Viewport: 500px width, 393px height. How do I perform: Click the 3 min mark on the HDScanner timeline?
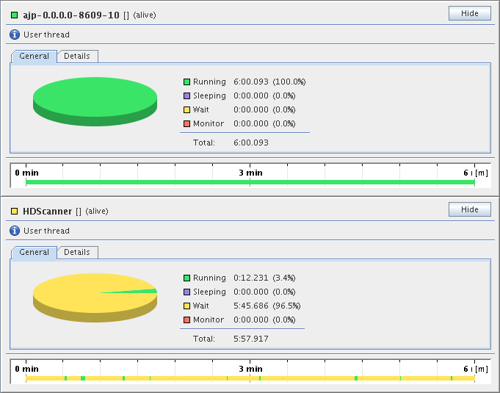(x=250, y=368)
